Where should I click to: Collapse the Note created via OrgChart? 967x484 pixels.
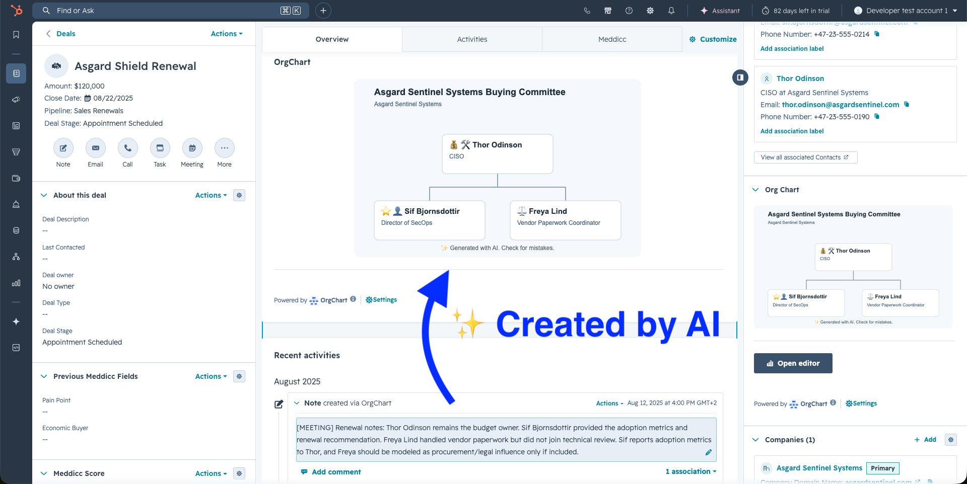coord(297,403)
